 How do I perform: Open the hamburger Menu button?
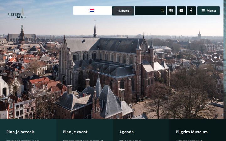point(208,11)
